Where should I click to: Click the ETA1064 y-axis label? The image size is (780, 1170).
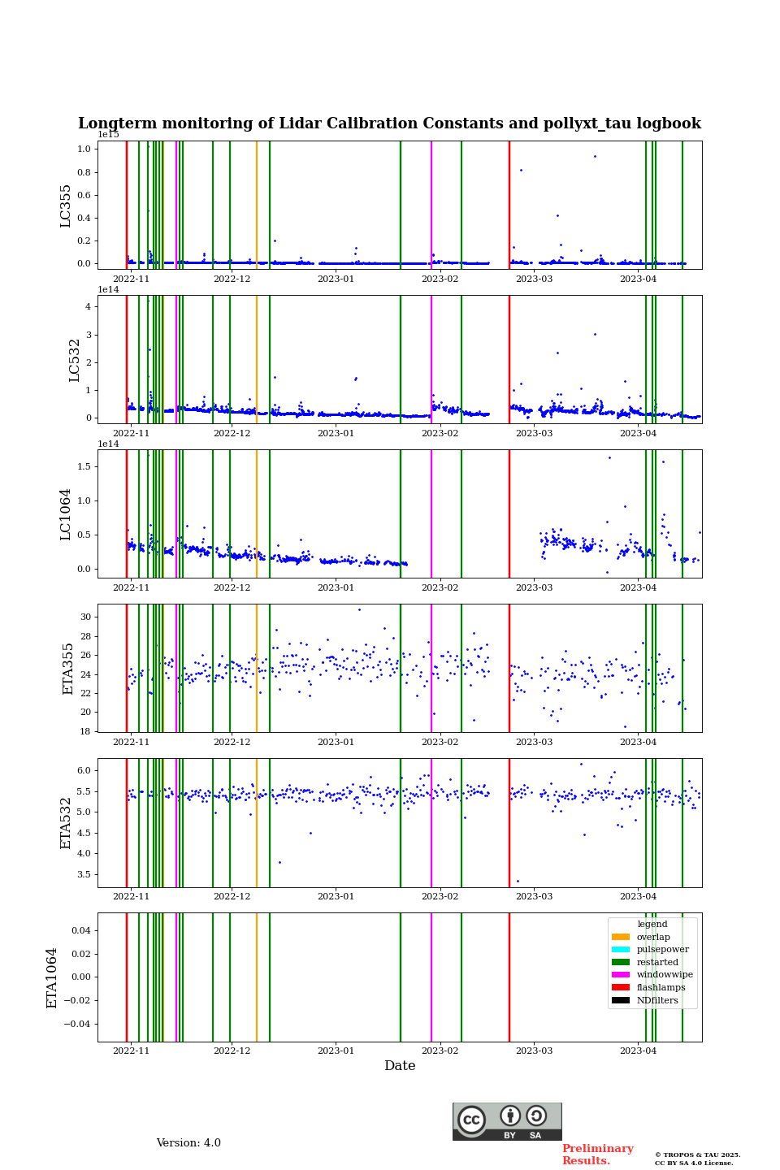52,977
